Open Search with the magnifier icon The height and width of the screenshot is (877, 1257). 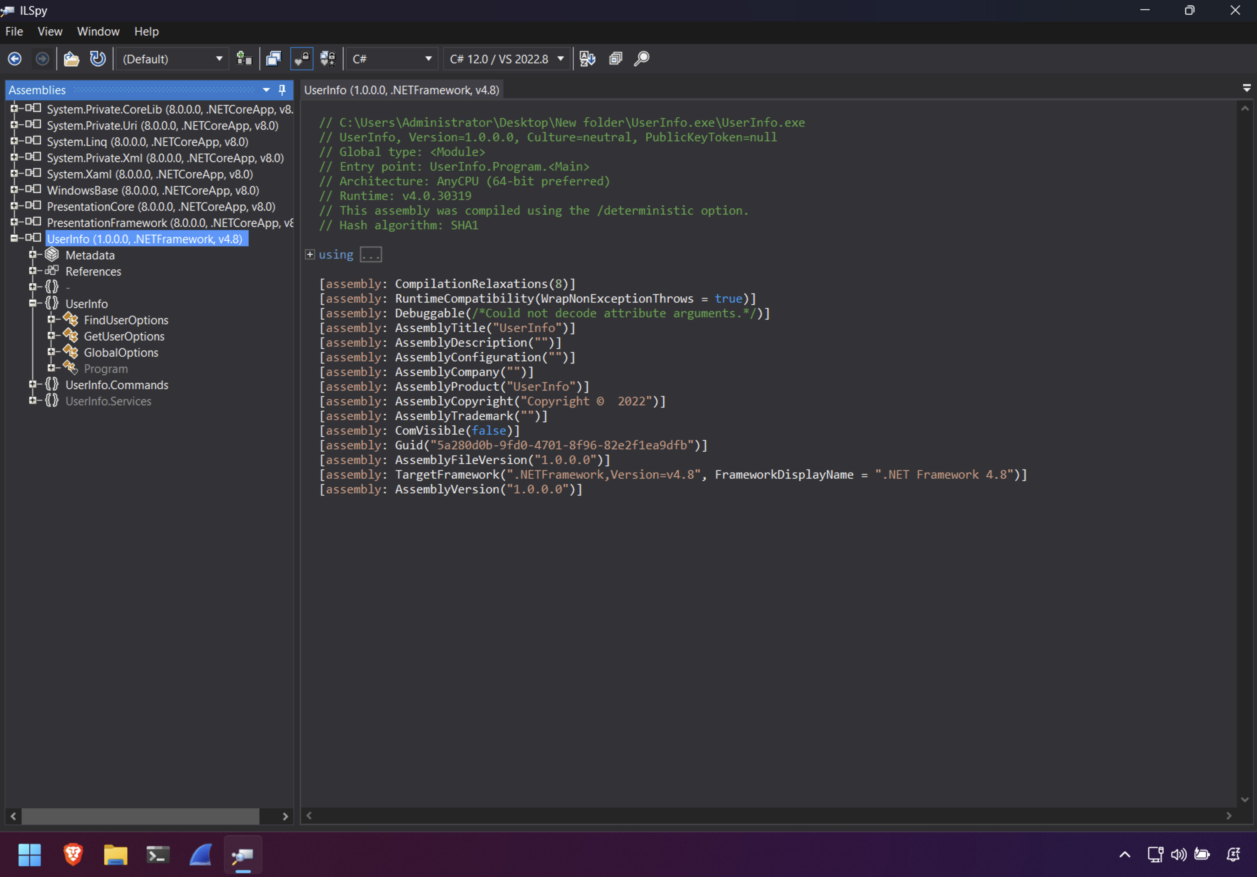(x=642, y=59)
